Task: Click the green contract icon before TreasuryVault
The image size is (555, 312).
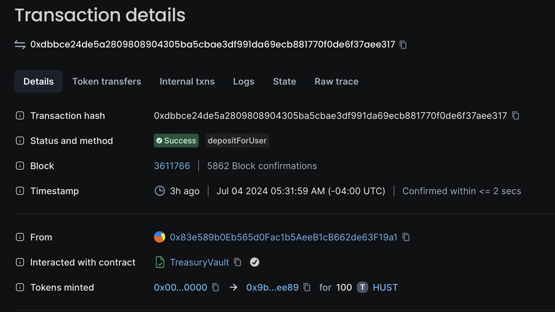Action: (160, 262)
